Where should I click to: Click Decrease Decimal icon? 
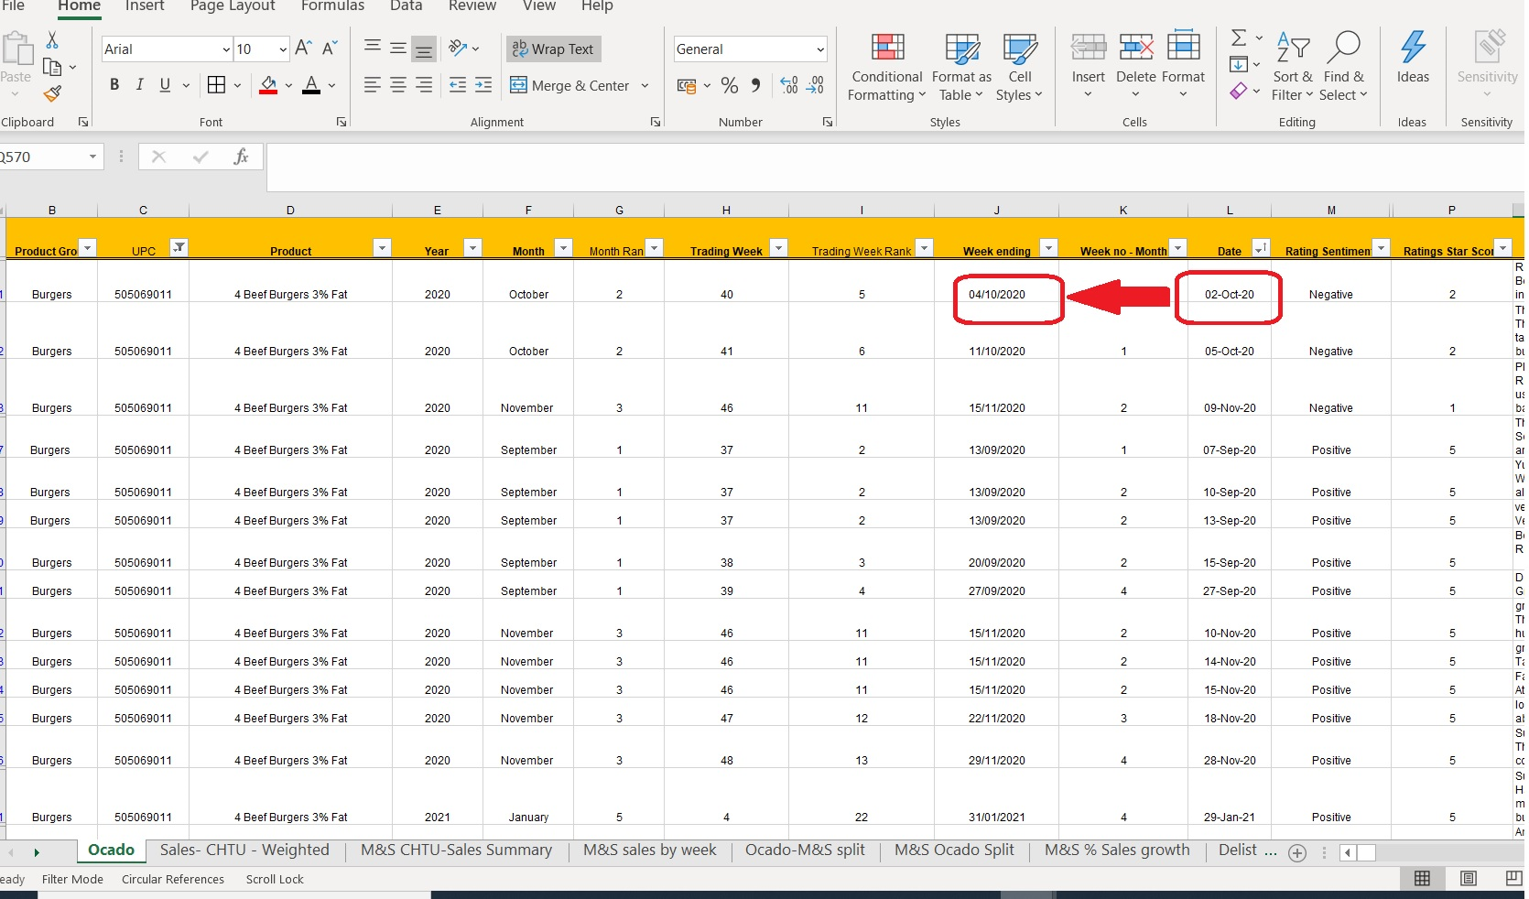(815, 85)
